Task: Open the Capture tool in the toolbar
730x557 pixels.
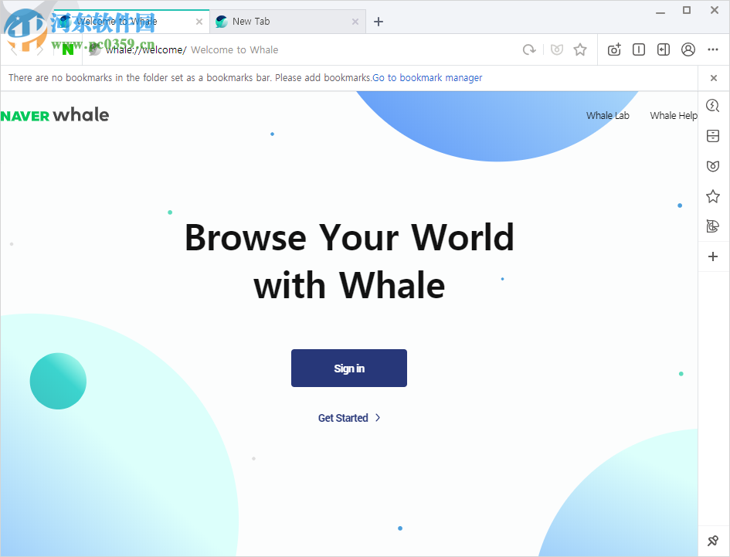Action: point(613,49)
